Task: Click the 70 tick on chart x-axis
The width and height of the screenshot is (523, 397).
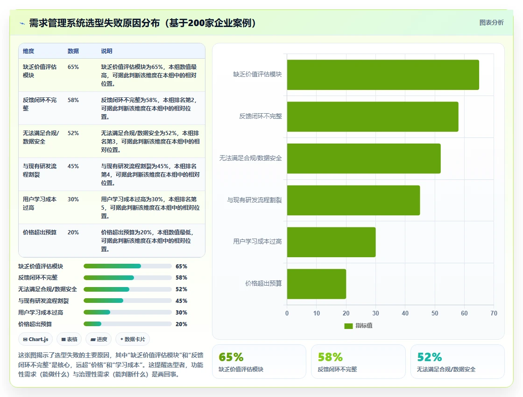Action: click(494, 313)
